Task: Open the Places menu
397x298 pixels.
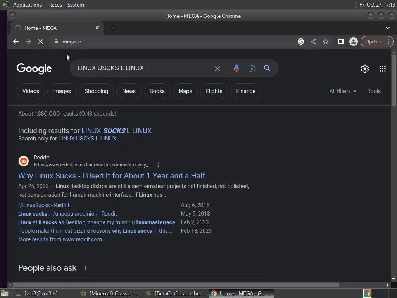Action: pyautogui.click(x=55, y=5)
